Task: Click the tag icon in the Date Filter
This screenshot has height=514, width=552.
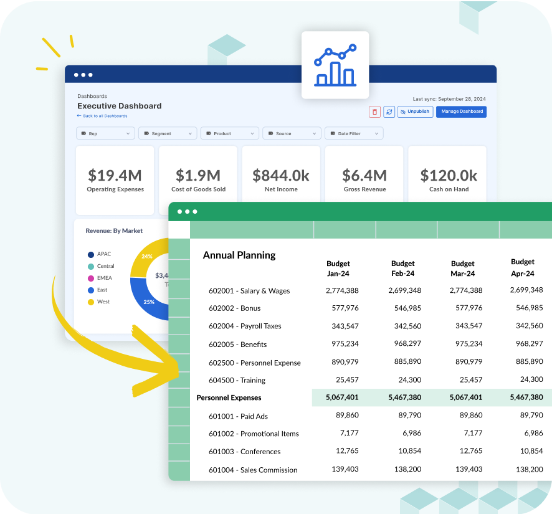Action: pyautogui.click(x=333, y=133)
